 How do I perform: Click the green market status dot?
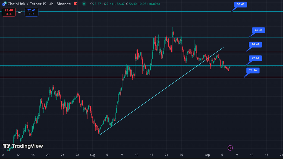coord(84,4)
